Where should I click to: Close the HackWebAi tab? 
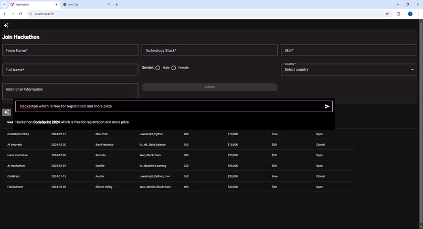click(56, 4)
